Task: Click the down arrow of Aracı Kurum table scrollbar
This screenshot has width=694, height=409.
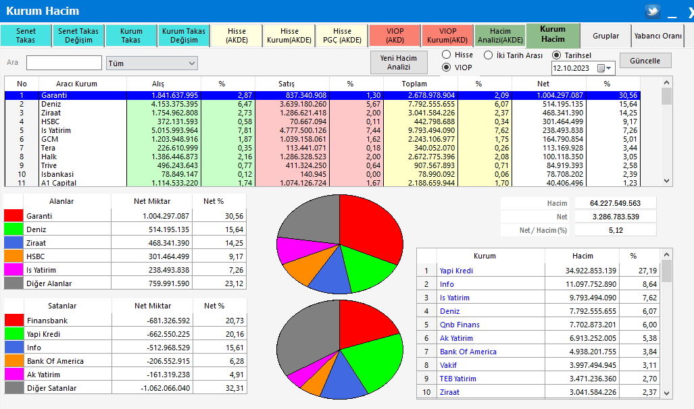Action: (x=666, y=181)
